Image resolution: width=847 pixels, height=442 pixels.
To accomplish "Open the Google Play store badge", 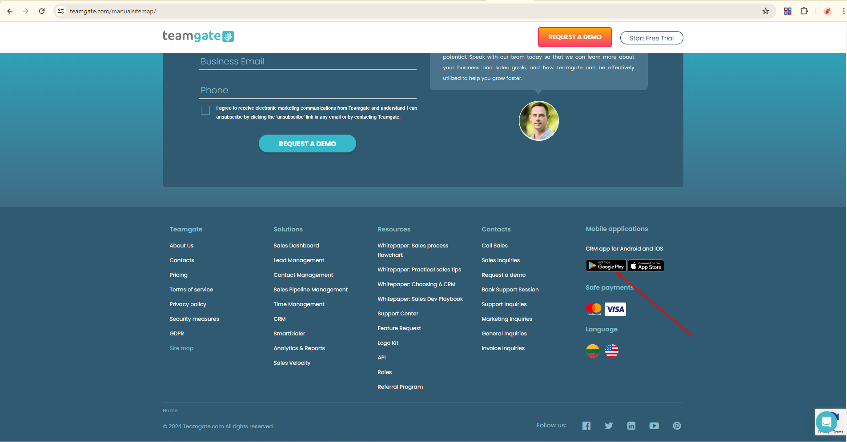I will 606,266.
